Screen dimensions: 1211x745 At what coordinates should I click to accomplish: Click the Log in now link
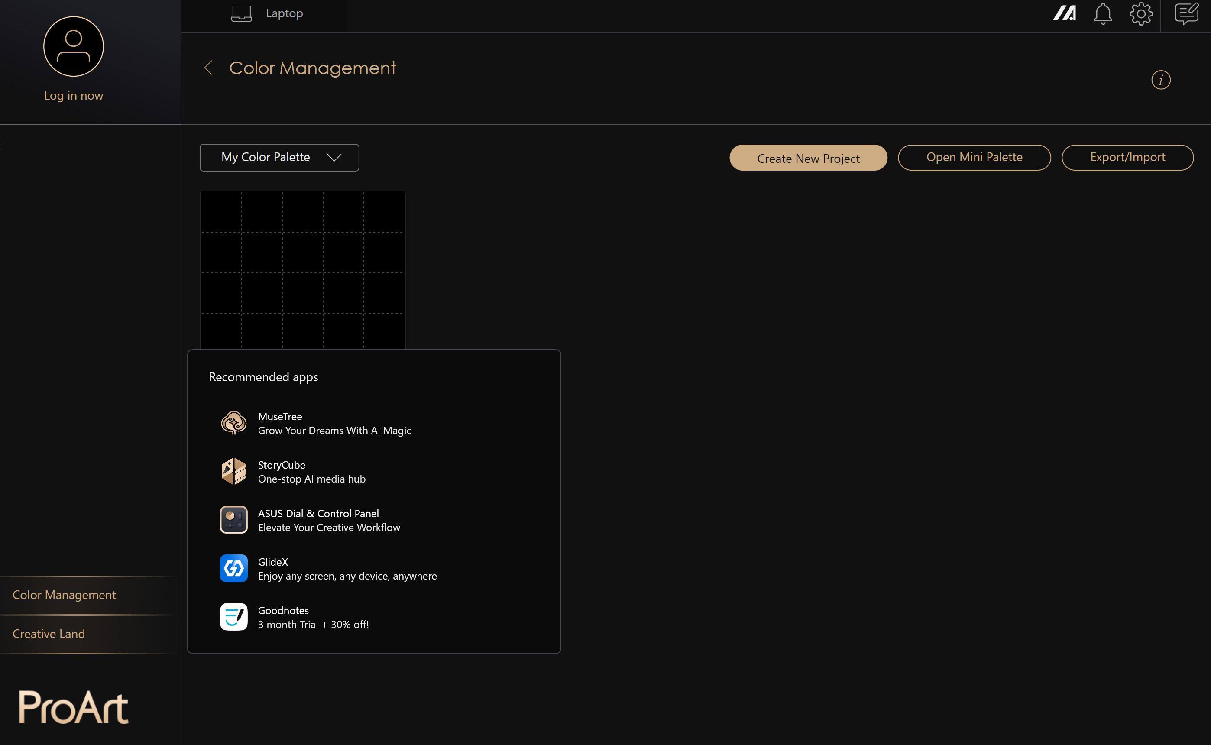tap(73, 96)
